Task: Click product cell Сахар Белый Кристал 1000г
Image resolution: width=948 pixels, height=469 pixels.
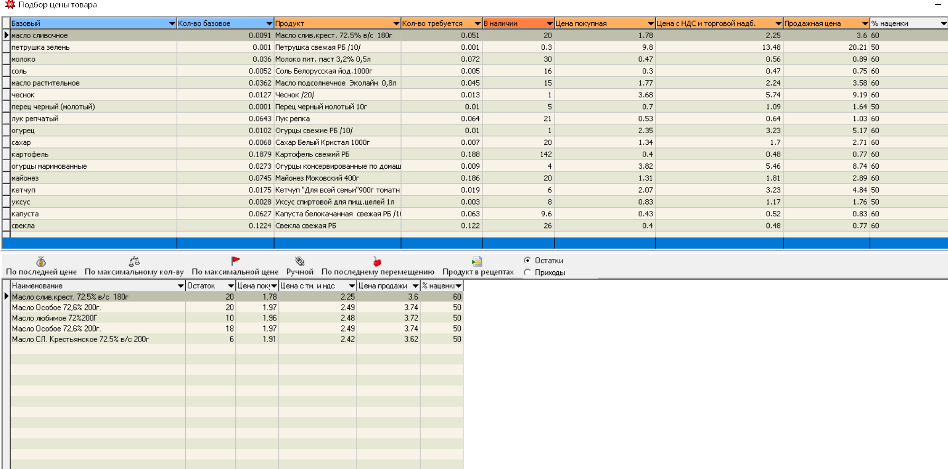Action: (x=338, y=142)
